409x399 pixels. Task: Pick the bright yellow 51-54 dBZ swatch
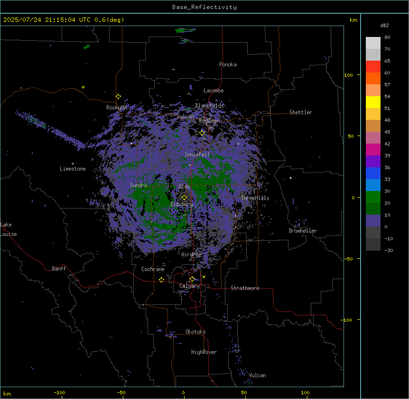point(373,102)
